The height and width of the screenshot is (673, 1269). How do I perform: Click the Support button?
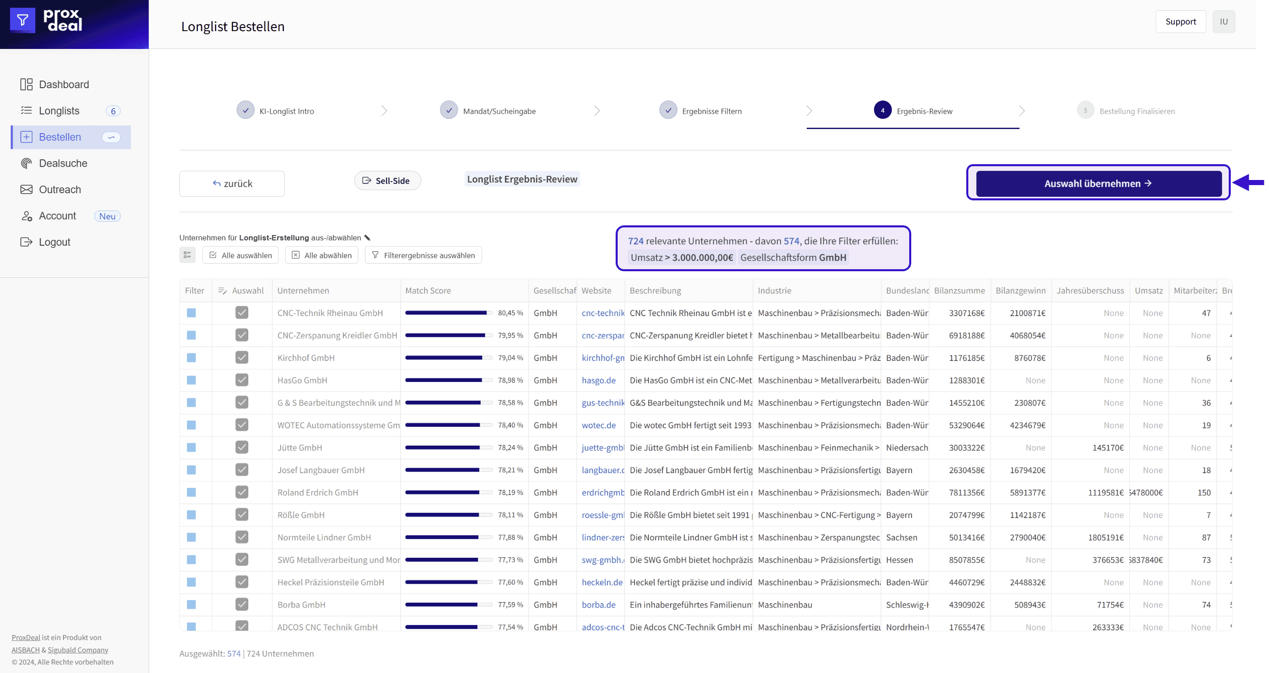click(x=1180, y=21)
